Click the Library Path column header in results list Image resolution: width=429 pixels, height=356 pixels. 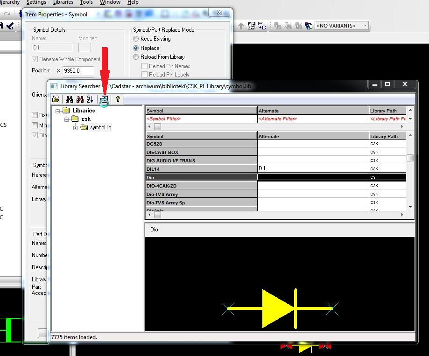387,136
